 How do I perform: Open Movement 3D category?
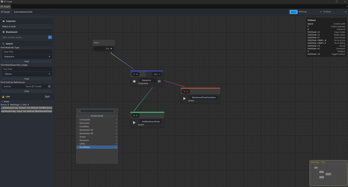point(97,133)
